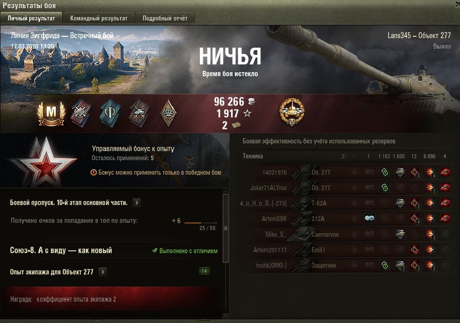460x323 pixels.
Task: Click the bonds icon beside the number 2
Action: [x=236, y=125]
